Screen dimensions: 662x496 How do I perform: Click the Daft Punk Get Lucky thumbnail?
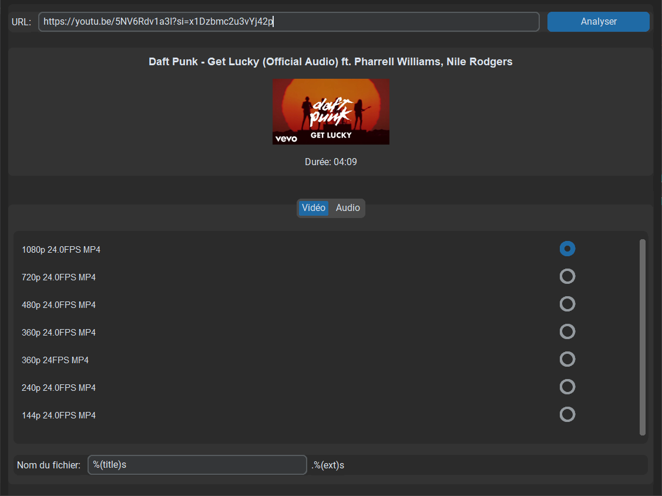(331, 112)
